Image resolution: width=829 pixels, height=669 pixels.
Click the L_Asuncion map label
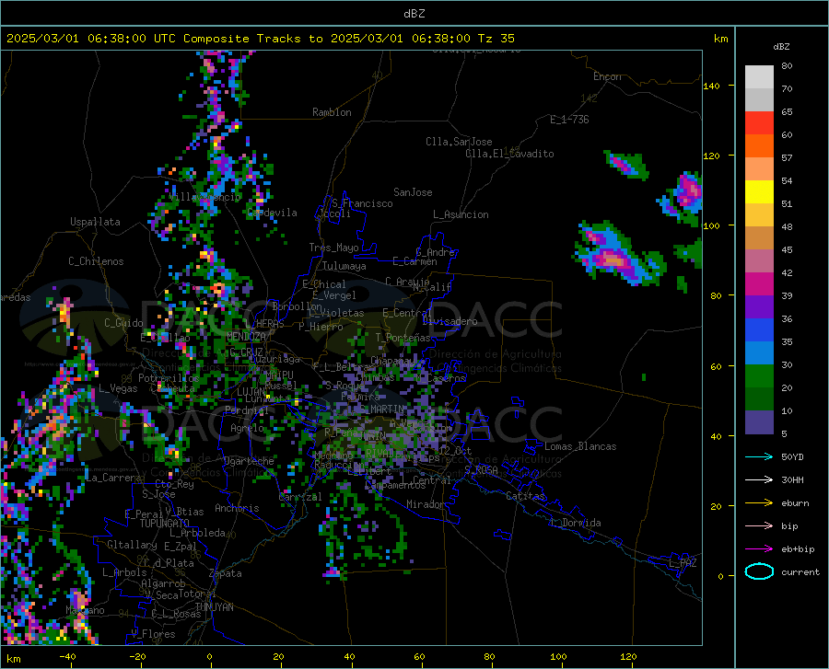click(x=461, y=214)
